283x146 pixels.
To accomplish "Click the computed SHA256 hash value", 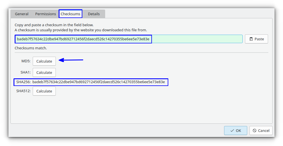I will point(99,82).
